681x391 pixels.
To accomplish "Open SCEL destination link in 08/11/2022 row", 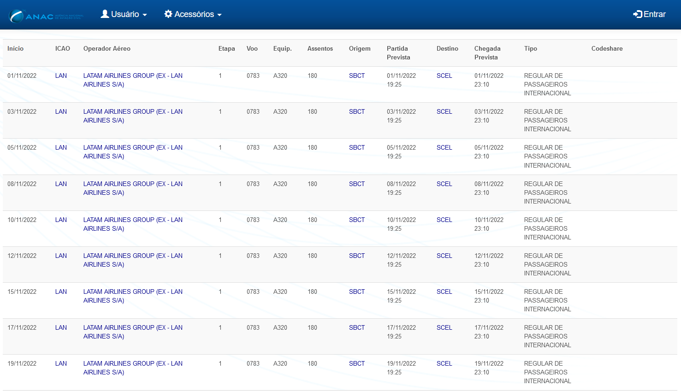I will tap(444, 184).
